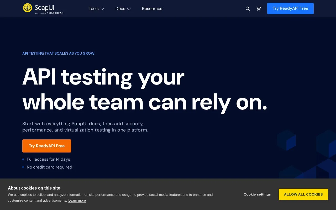Click 'About cookies on this site' heading

coord(34,188)
